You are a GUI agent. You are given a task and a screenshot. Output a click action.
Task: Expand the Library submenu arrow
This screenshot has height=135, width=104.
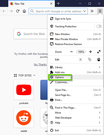pos(100,67)
